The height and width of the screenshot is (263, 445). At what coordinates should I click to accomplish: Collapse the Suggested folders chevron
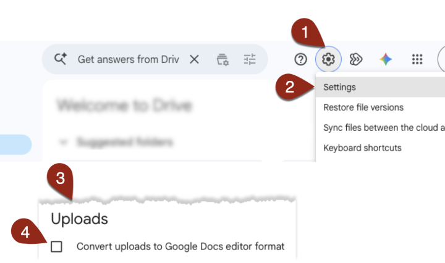click(x=64, y=142)
